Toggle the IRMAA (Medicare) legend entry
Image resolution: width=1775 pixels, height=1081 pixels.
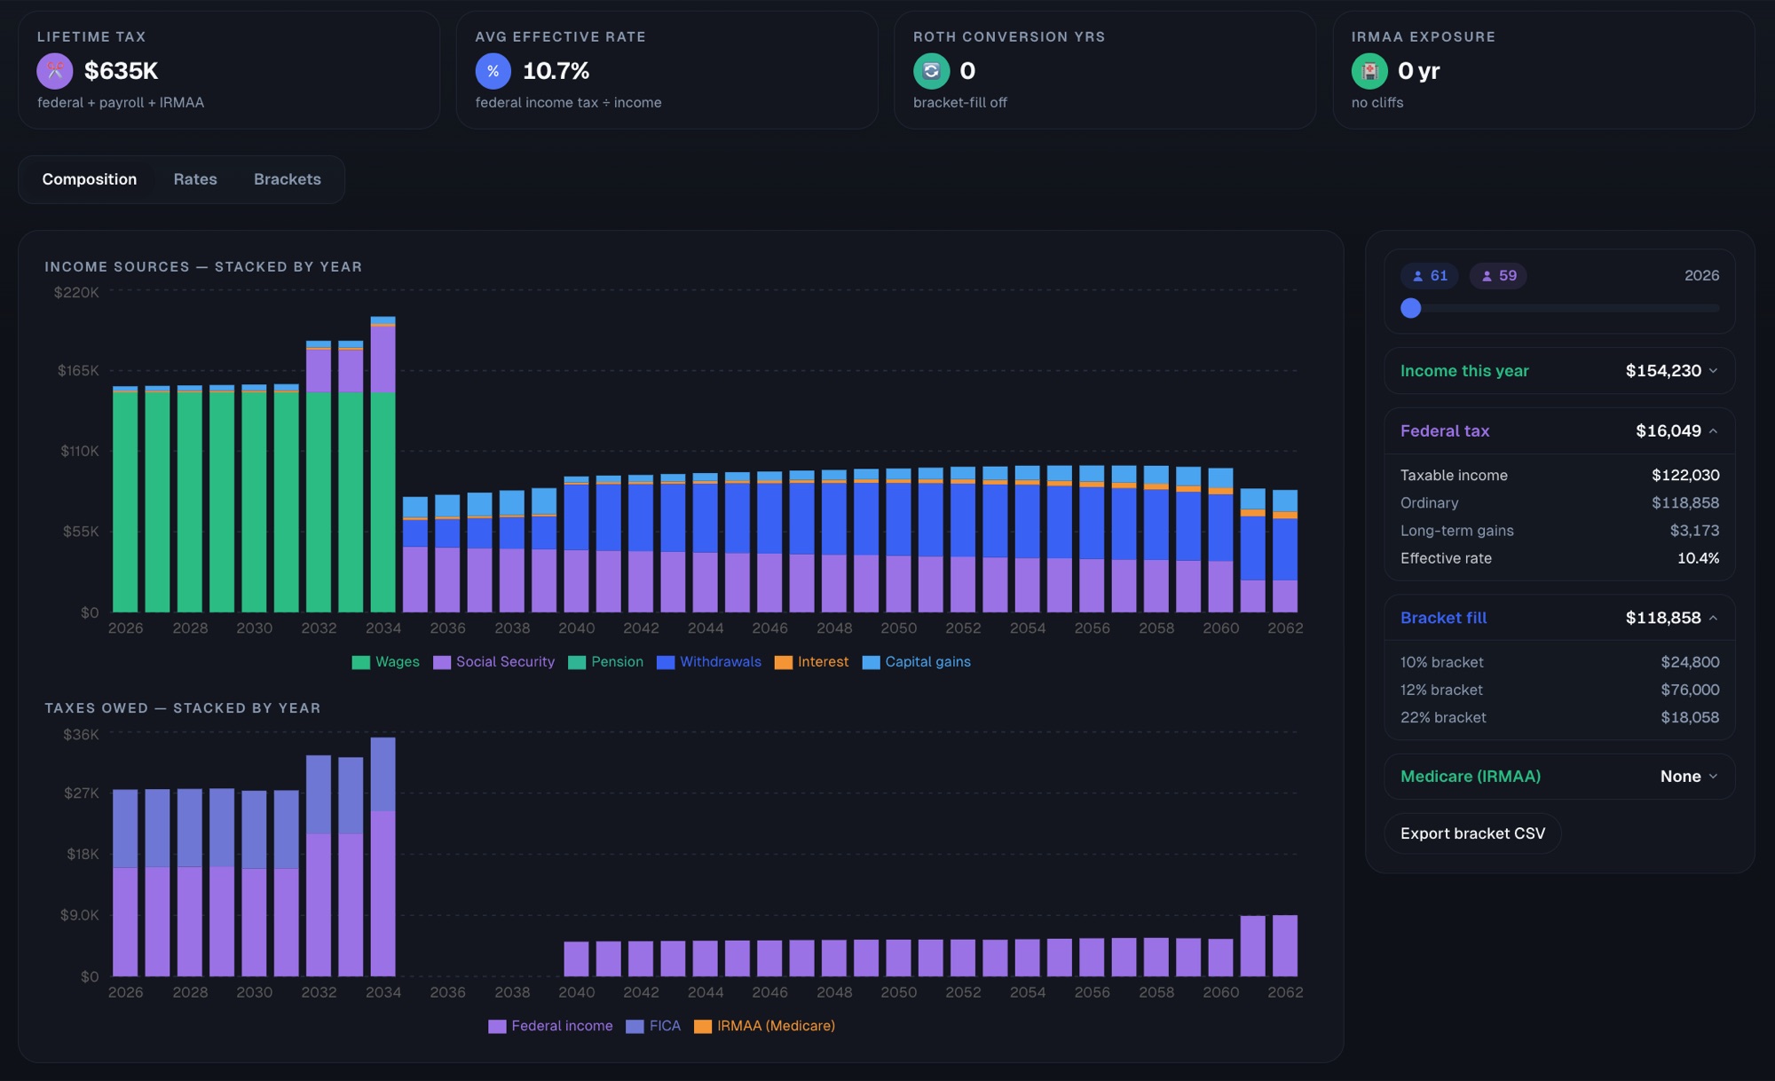(765, 1026)
